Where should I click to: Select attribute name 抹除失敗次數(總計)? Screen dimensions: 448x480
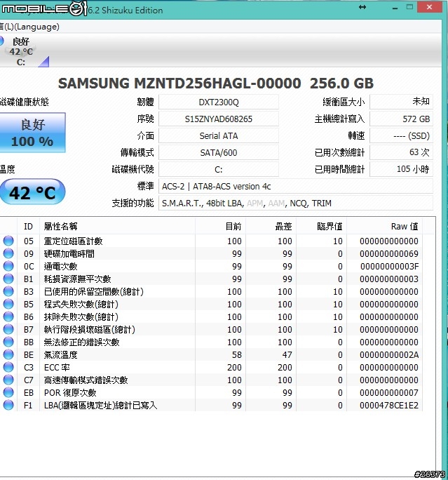tap(81, 316)
